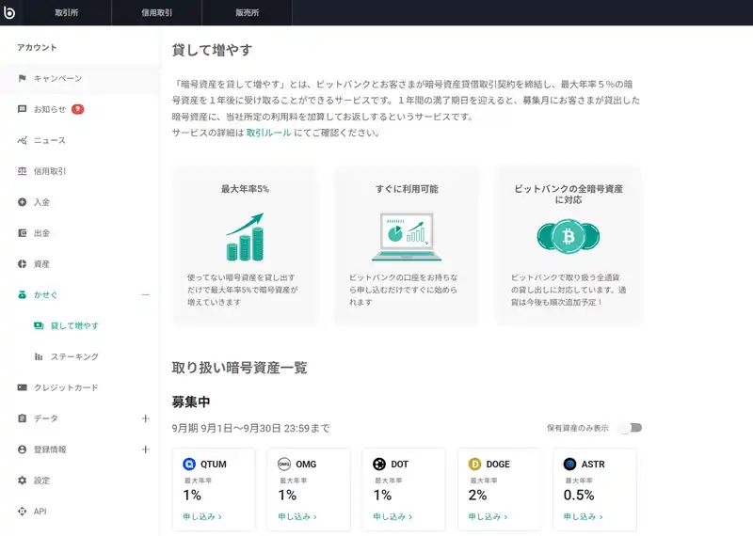Screen dimensions: 753x536
Task: Click the ASTR coin icon
Action: [x=570, y=464]
